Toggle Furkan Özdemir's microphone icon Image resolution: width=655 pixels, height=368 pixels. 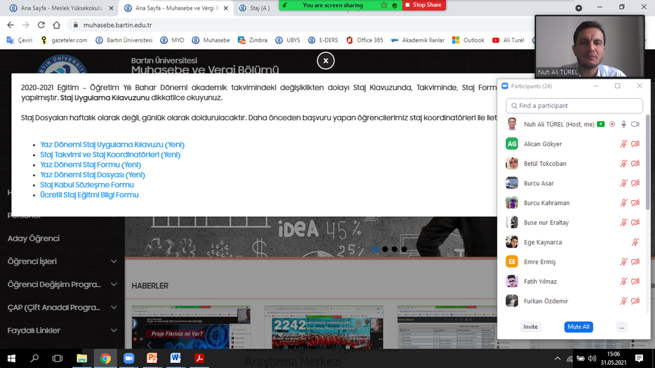[x=623, y=301]
